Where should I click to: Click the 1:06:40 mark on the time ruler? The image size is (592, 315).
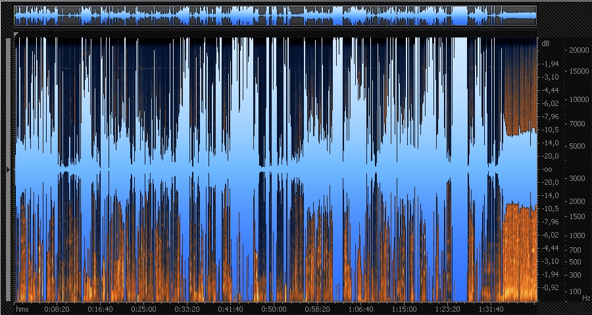pyautogui.click(x=360, y=309)
